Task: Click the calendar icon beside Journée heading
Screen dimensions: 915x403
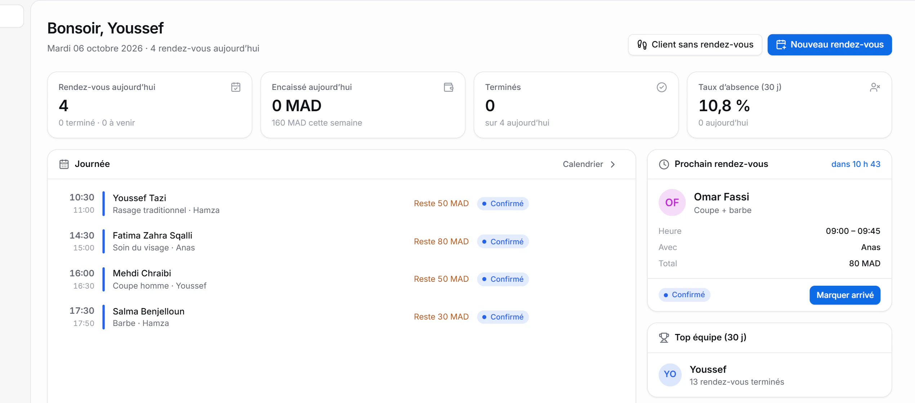Action: click(64, 164)
